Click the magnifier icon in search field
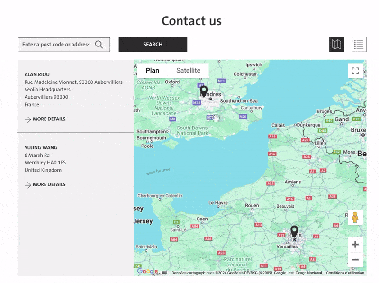The width and height of the screenshot is (379, 283). 99,44
